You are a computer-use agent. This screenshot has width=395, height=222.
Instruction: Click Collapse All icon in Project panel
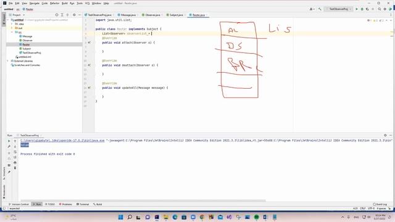[67, 15]
